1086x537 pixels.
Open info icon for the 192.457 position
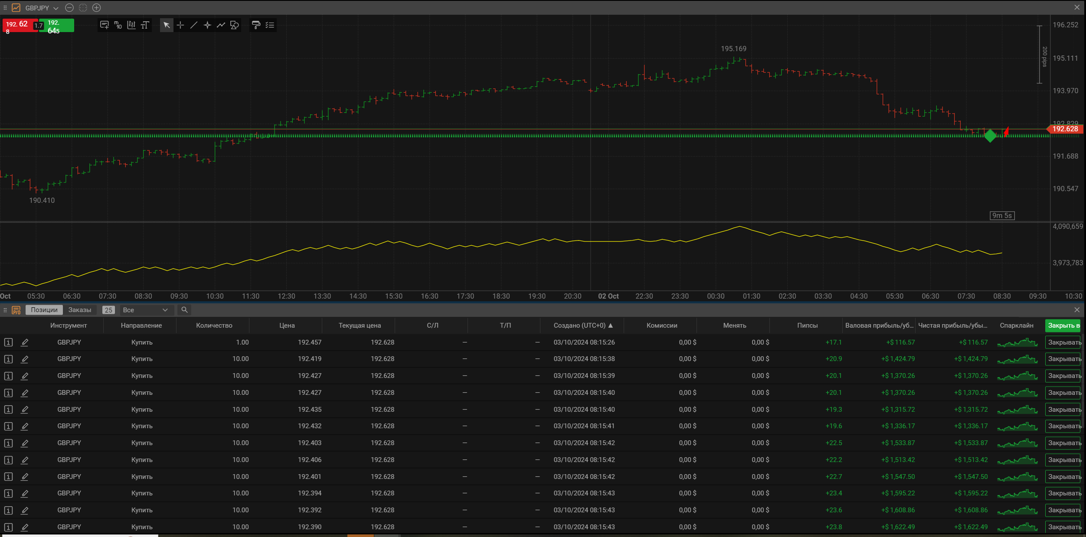pos(8,342)
